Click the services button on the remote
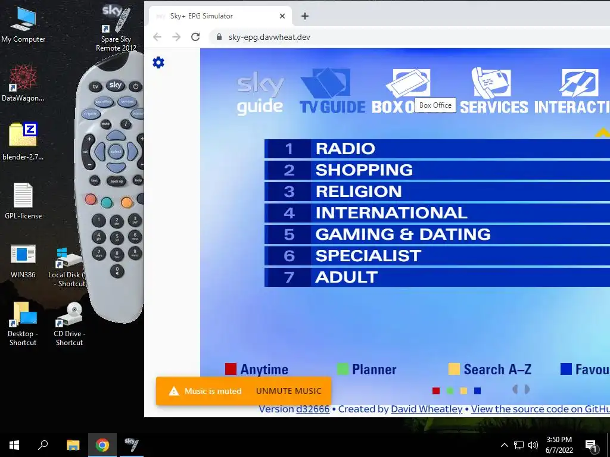The height and width of the screenshot is (457, 610). [x=127, y=102]
